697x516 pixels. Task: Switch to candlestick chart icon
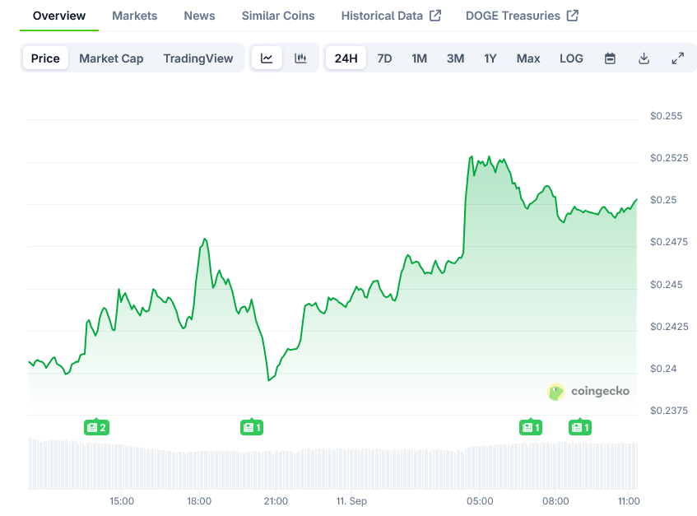pyautogui.click(x=300, y=58)
